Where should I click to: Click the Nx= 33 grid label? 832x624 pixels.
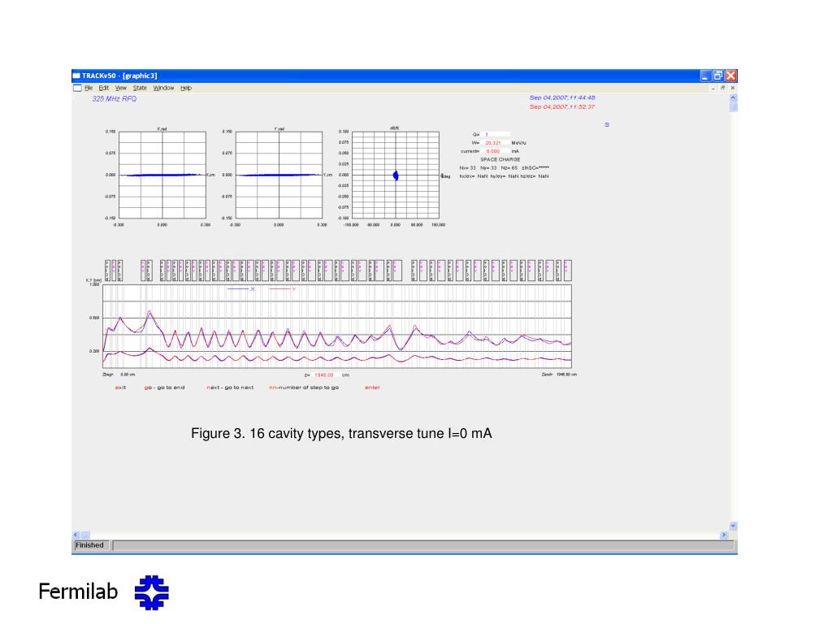(467, 167)
